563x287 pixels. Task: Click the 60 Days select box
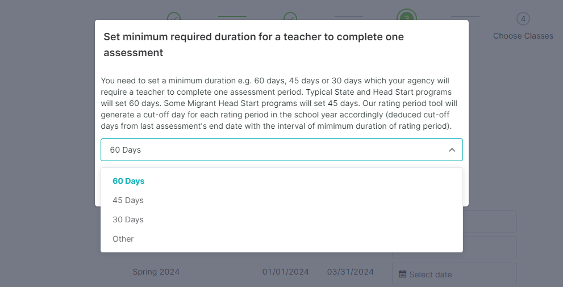pos(282,150)
